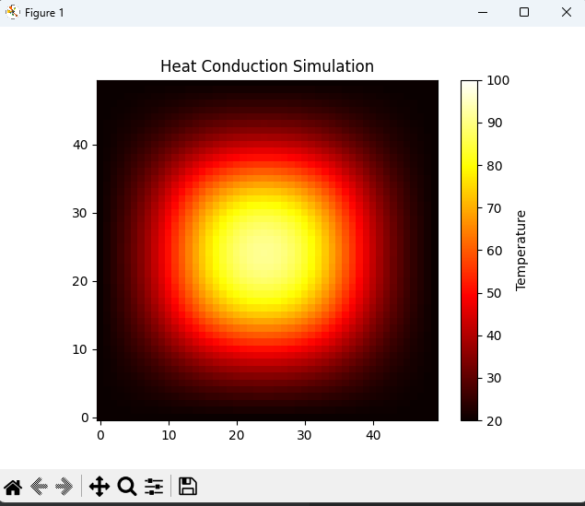Click the white top of the colorbar
The width and height of the screenshot is (585, 506).
470,85
